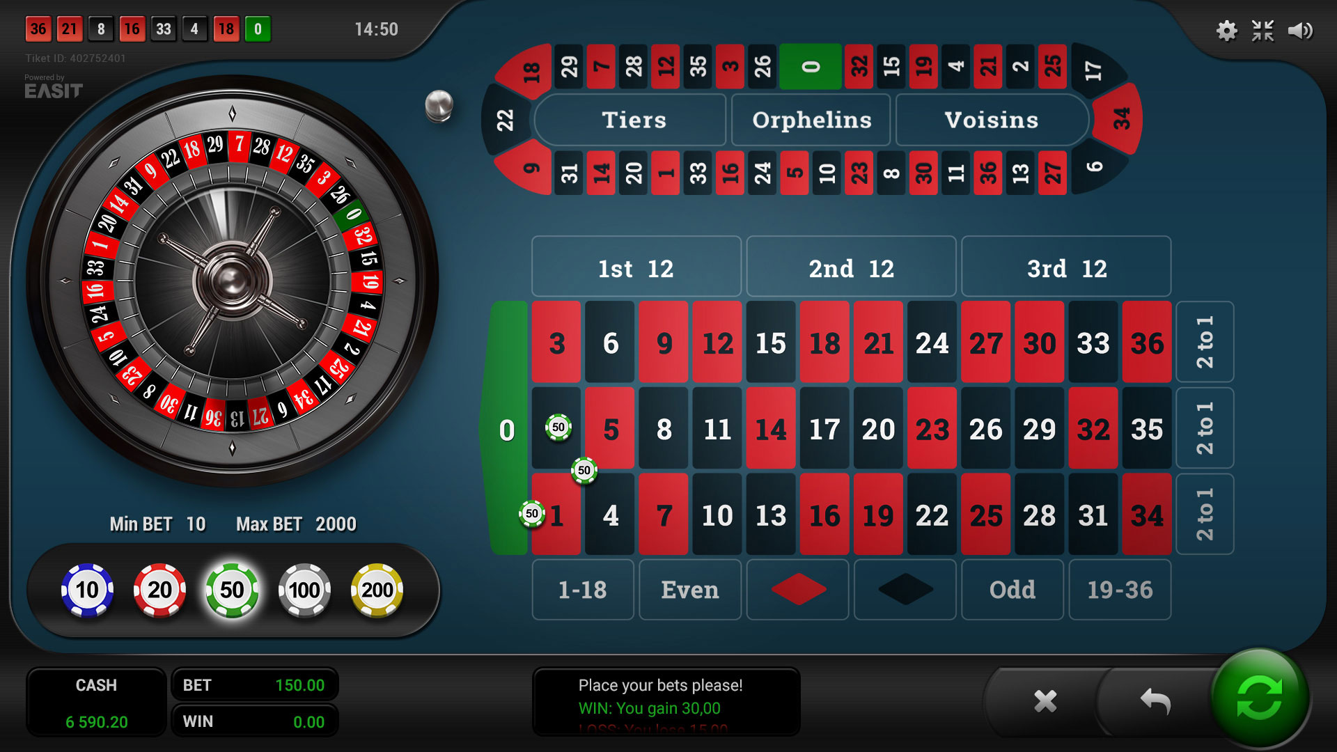Place a Voisins racetrack bet
Viewport: 1337px width, 752px height.
point(992,120)
